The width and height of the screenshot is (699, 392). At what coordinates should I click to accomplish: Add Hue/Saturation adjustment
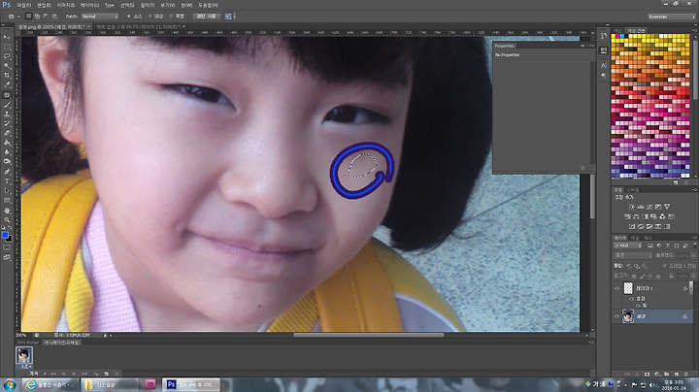tap(628, 216)
